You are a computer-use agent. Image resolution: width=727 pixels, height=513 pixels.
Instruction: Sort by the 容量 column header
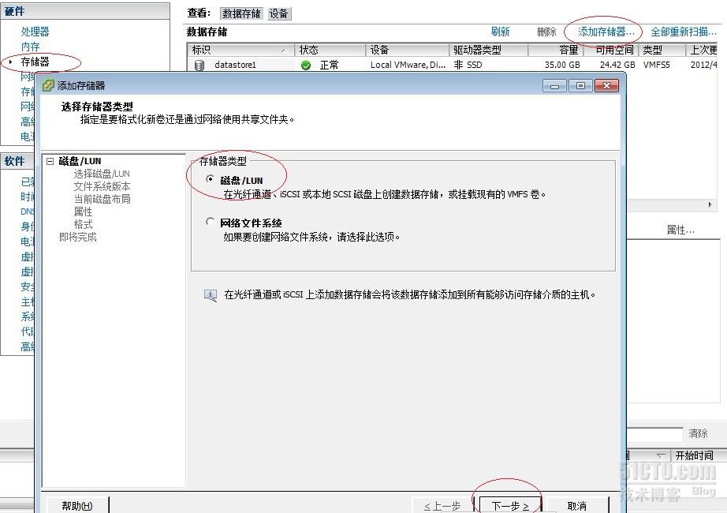(x=555, y=50)
